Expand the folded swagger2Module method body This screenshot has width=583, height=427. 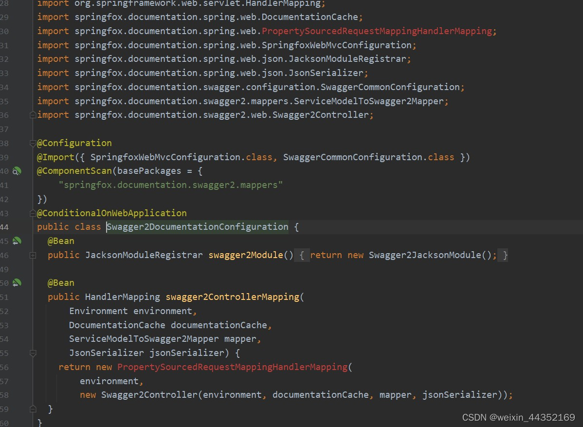[x=32, y=255]
